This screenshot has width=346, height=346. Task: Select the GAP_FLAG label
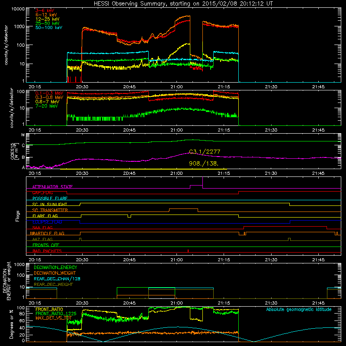[42, 192]
